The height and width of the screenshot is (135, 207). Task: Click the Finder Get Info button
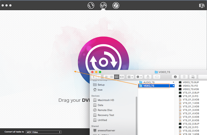175,77
